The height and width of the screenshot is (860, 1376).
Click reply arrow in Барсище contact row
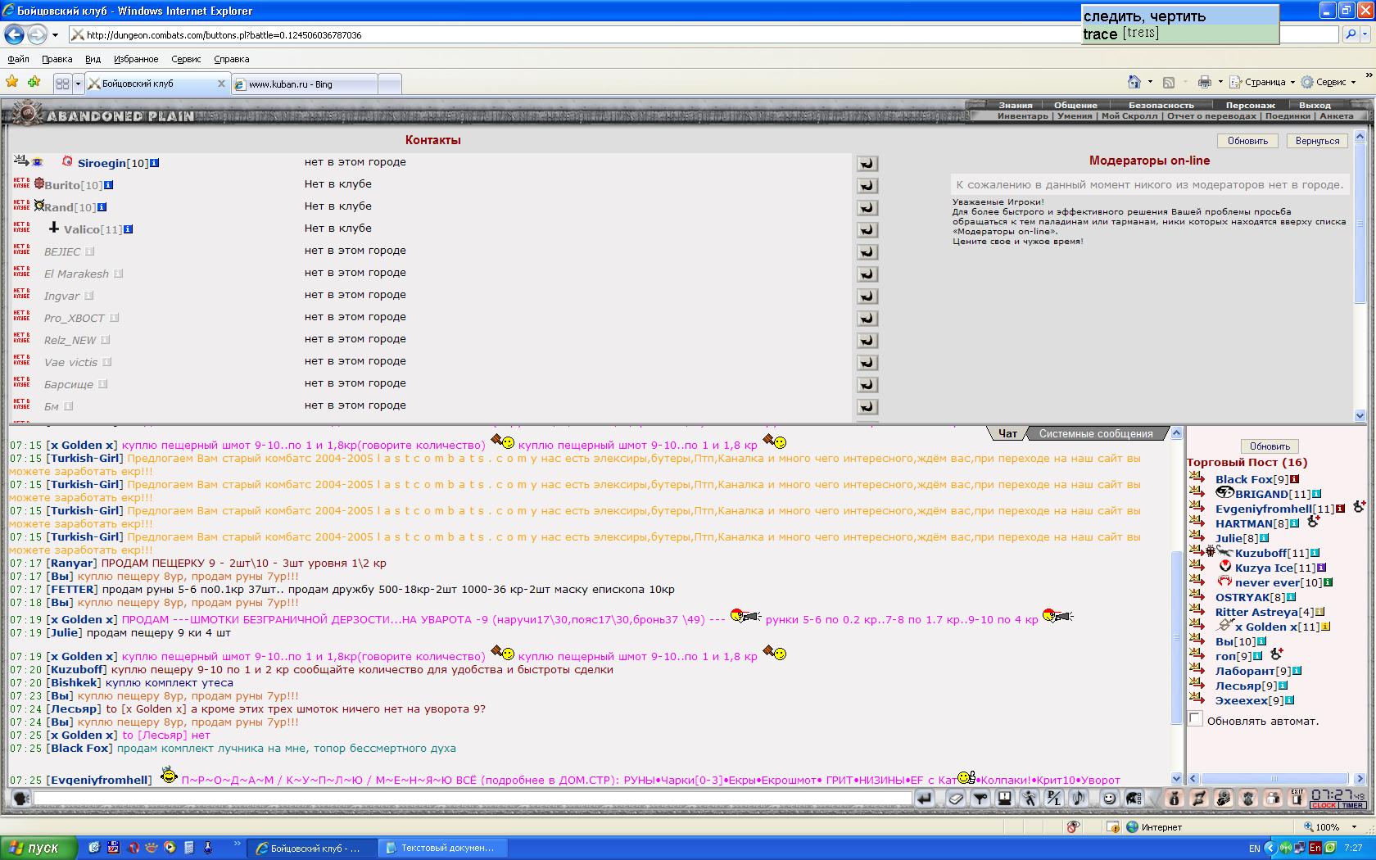(x=867, y=384)
